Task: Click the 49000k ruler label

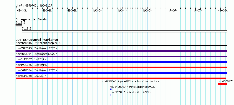Action: 22,10
